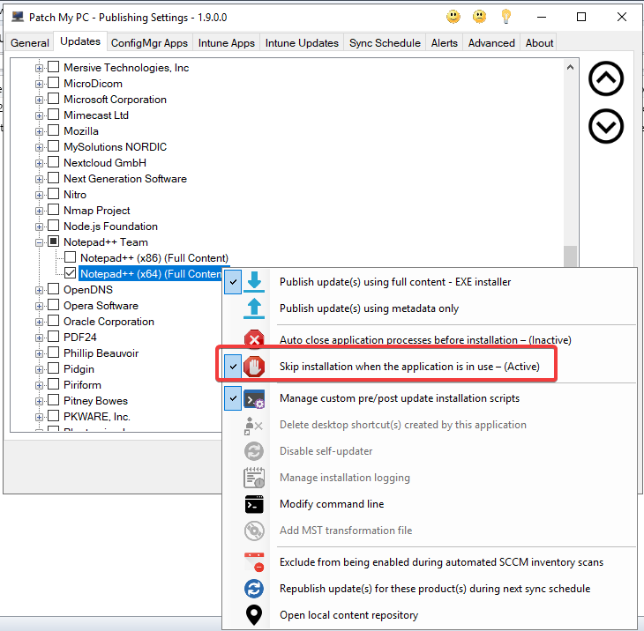Image resolution: width=644 pixels, height=631 pixels.
Task: Click the red hand skip installation icon
Action: tap(254, 367)
